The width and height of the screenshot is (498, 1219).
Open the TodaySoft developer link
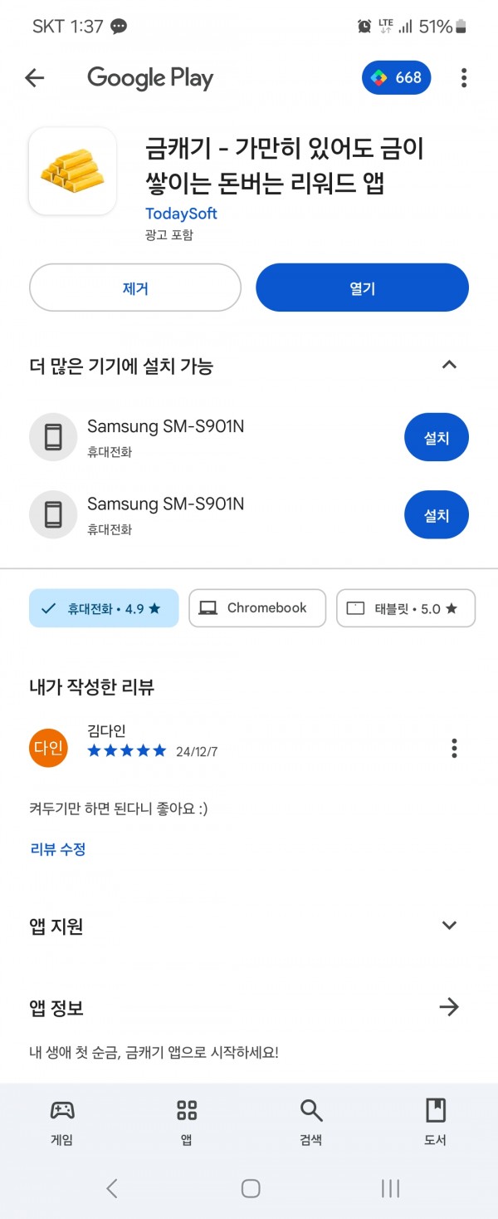181,214
